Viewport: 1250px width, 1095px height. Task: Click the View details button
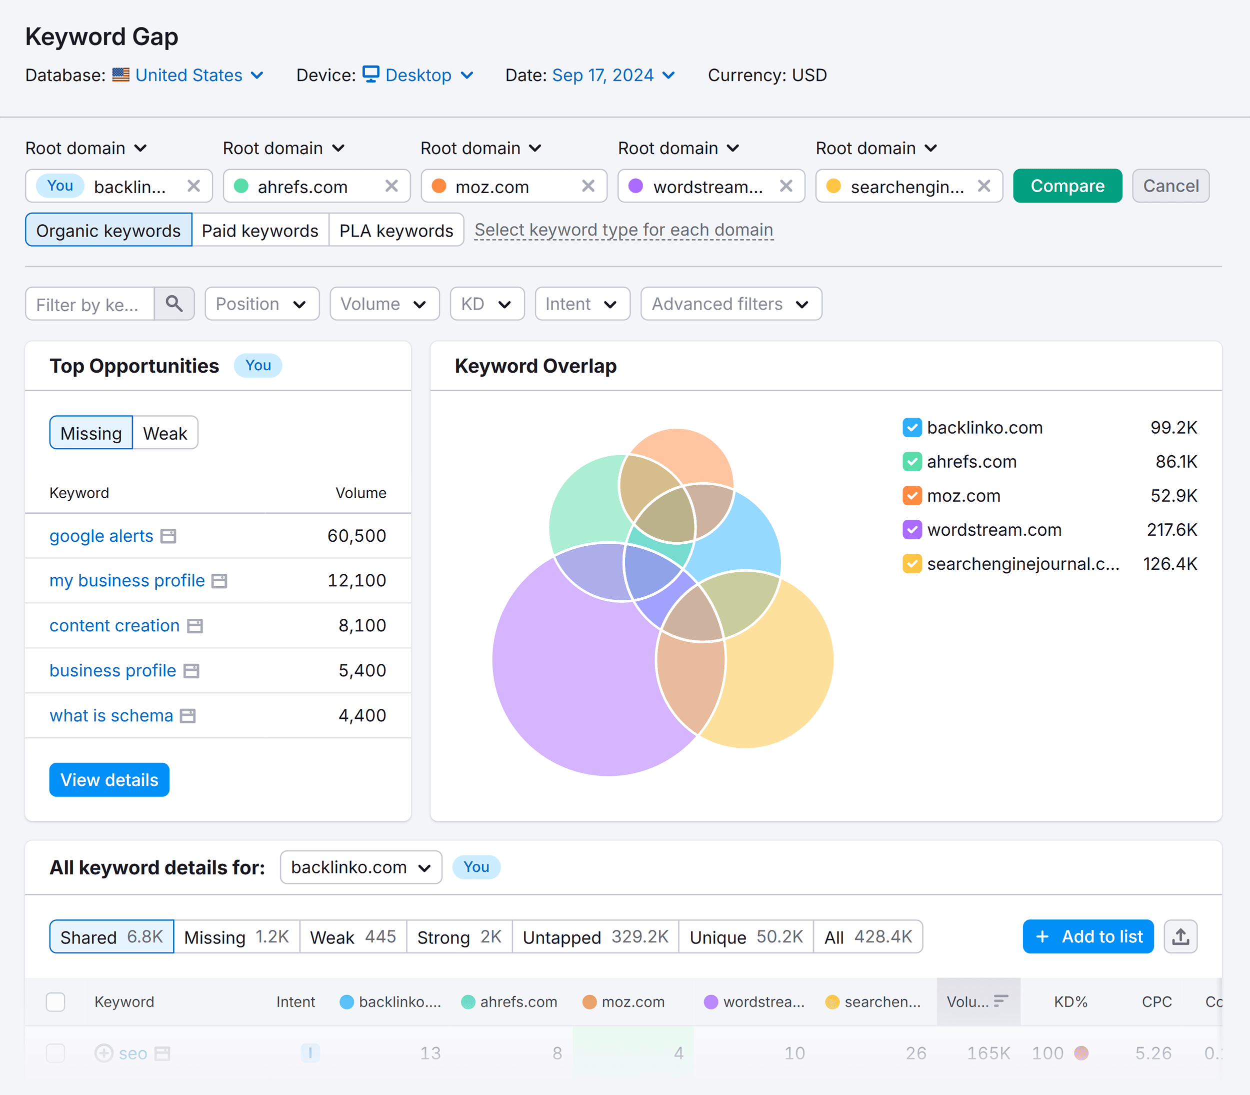pyautogui.click(x=108, y=779)
